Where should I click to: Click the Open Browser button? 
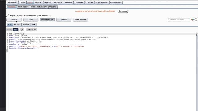[x=80, y=20]
